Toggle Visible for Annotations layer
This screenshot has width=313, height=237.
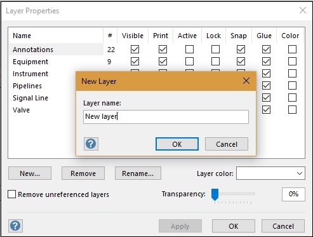(x=135, y=50)
